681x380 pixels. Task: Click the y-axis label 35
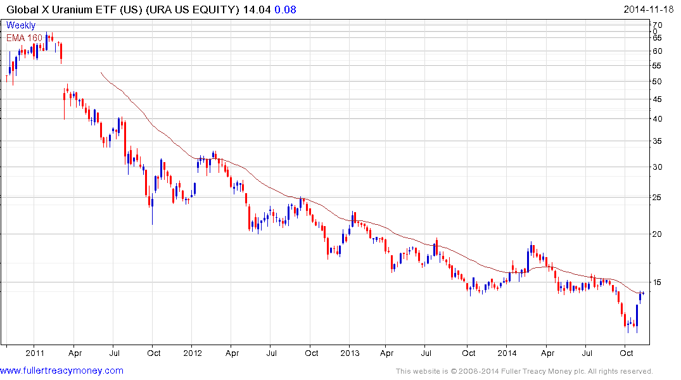[658, 141]
